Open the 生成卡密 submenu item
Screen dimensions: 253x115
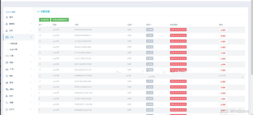pyautogui.click(x=13, y=50)
